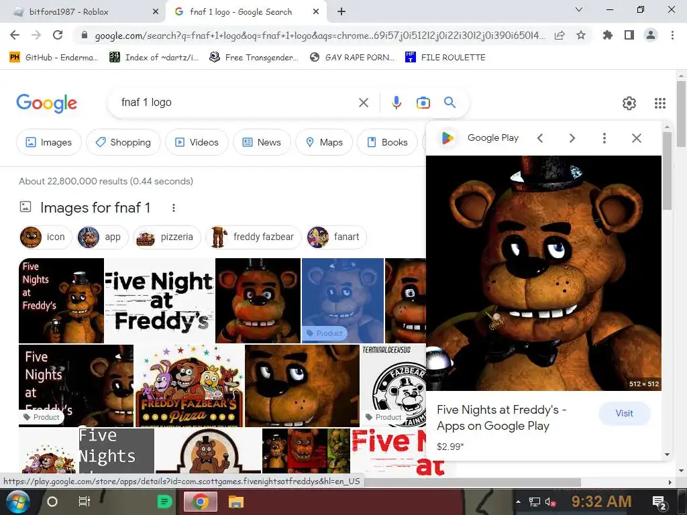
Task: Open the Chrome tab search chevron
Action: (579, 9)
